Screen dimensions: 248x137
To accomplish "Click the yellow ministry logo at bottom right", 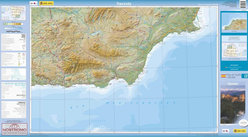I will pos(240,131).
